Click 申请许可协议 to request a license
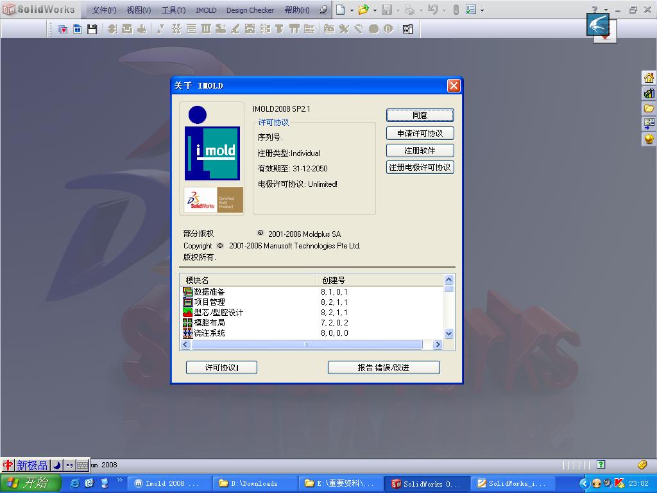 (x=420, y=134)
